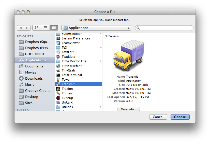Click the Traxion app icon
Screen dimensions: 210x143
58,89
